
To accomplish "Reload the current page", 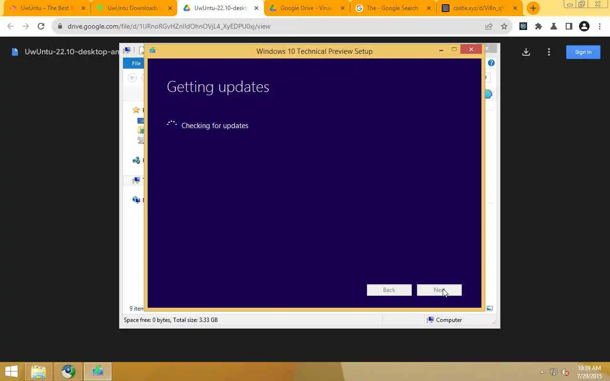I will point(41,26).
